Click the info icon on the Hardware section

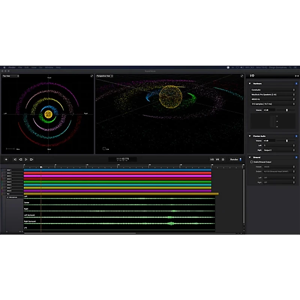(297, 84)
